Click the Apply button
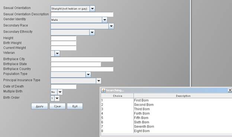 [39, 106]
